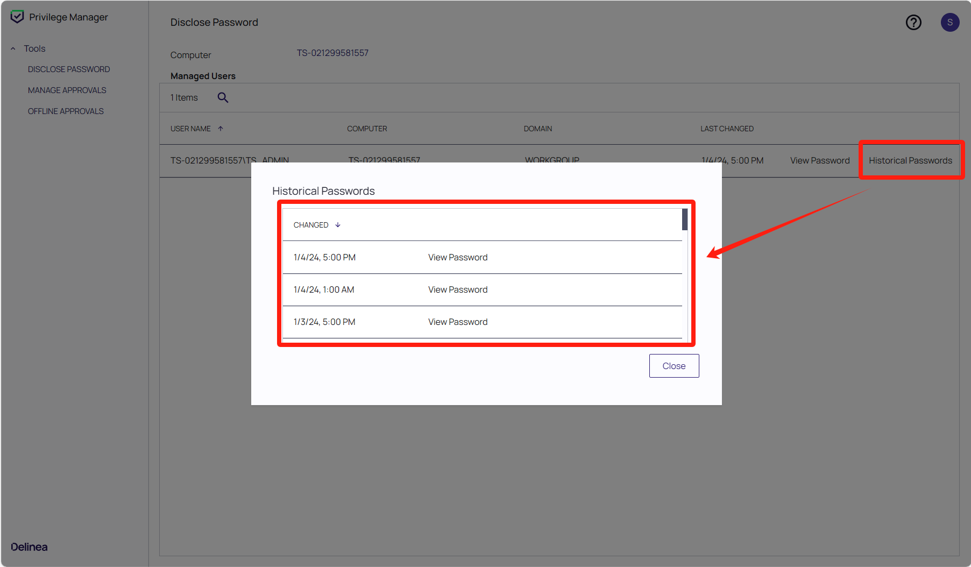View password changed 1/4/24, 1:00 AM
Viewport: 971px width, 567px height.
458,289
